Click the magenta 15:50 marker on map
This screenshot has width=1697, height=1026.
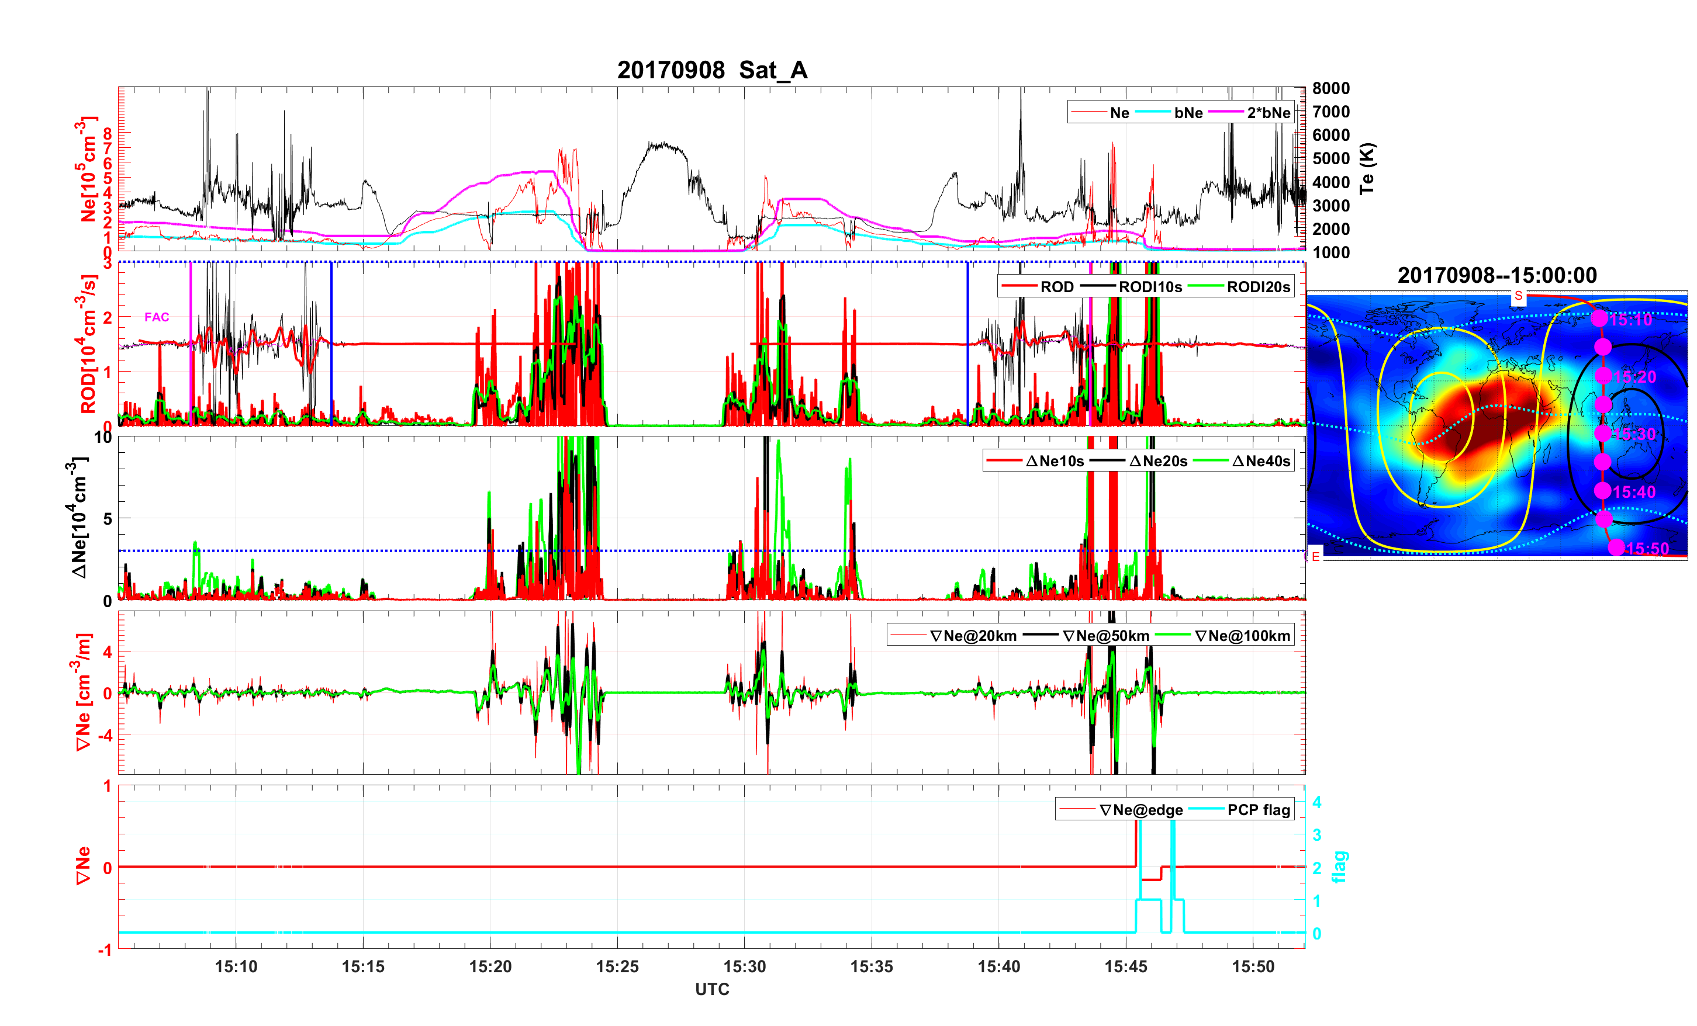click(x=1616, y=548)
